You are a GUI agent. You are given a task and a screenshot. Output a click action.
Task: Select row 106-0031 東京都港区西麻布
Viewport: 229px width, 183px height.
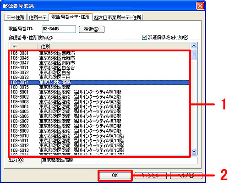click(x=99, y=53)
